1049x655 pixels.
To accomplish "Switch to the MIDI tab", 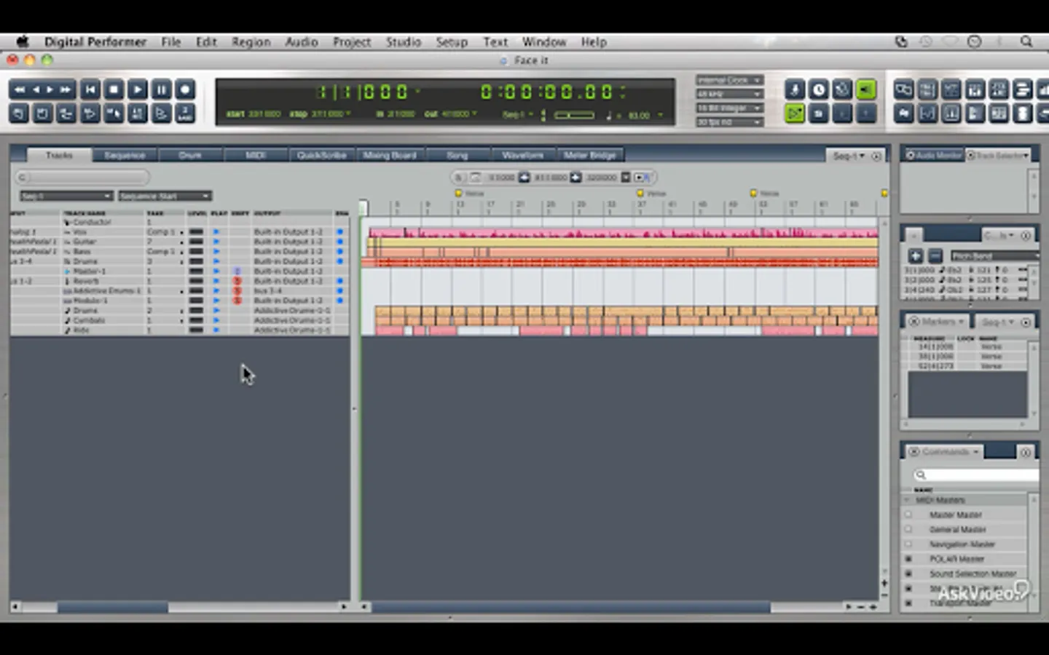I will click(x=256, y=155).
